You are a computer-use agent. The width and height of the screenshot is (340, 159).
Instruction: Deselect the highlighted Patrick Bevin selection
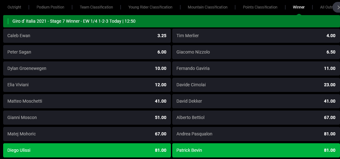click(256, 150)
